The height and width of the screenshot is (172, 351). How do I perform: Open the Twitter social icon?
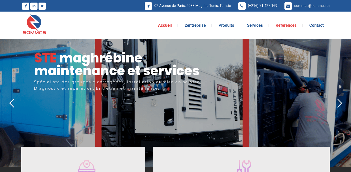(x=42, y=6)
